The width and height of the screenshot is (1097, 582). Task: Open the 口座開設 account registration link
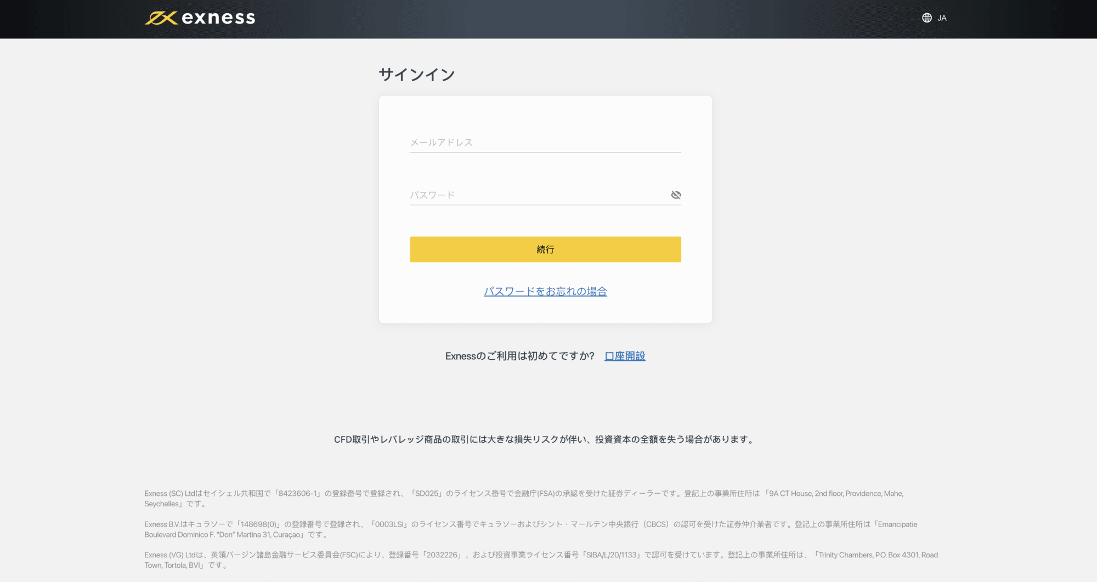pyautogui.click(x=625, y=356)
